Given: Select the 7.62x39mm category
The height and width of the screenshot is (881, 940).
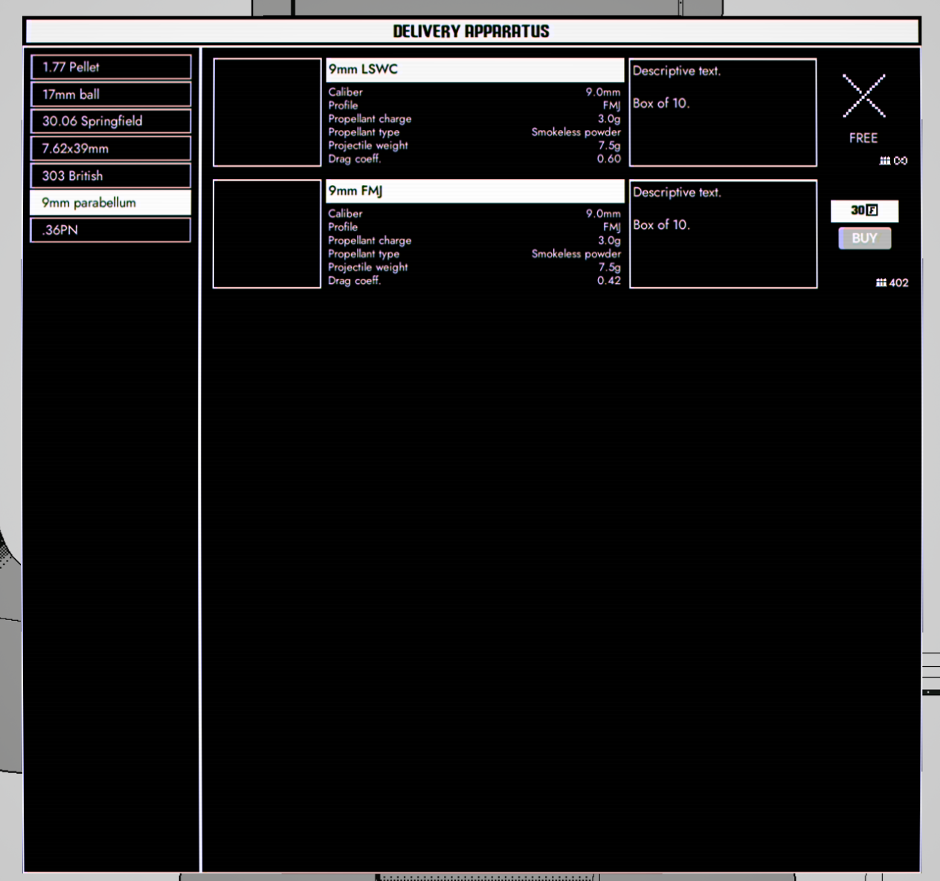Looking at the screenshot, I should [111, 149].
